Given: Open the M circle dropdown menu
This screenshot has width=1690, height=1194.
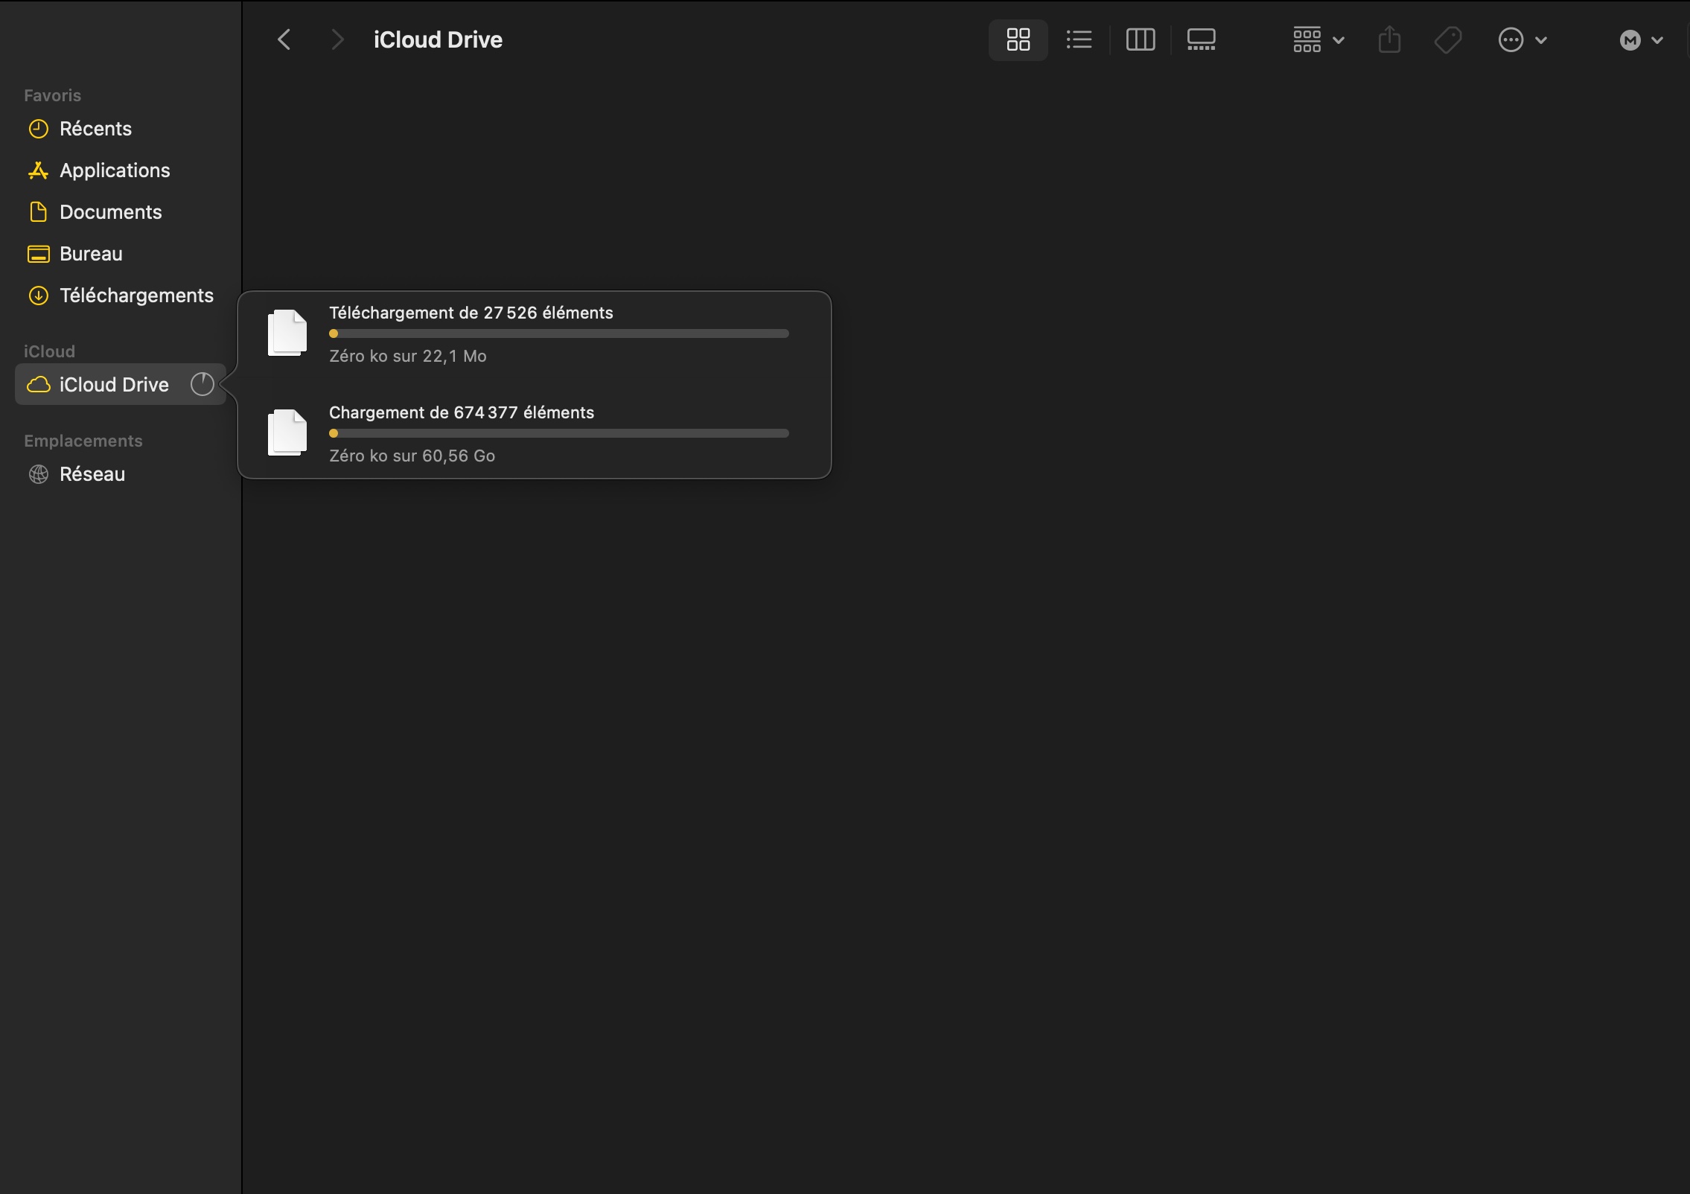Looking at the screenshot, I should (1641, 40).
